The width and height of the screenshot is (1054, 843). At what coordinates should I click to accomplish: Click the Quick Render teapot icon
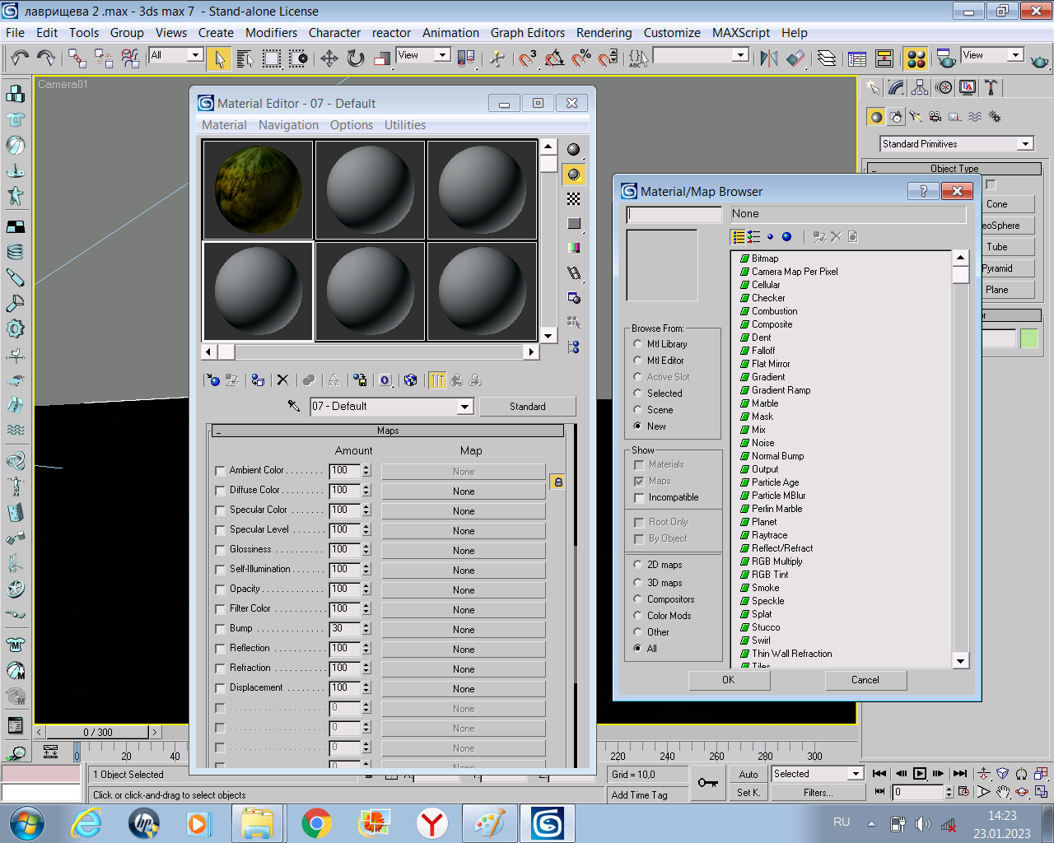tap(1039, 60)
